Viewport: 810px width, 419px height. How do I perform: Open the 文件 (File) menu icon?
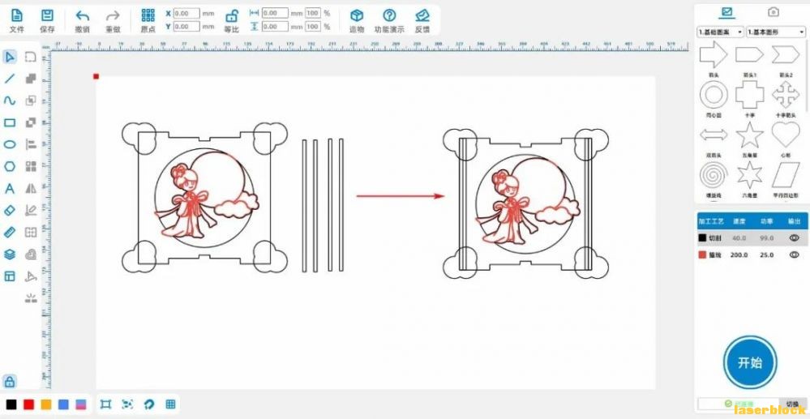tap(17, 15)
